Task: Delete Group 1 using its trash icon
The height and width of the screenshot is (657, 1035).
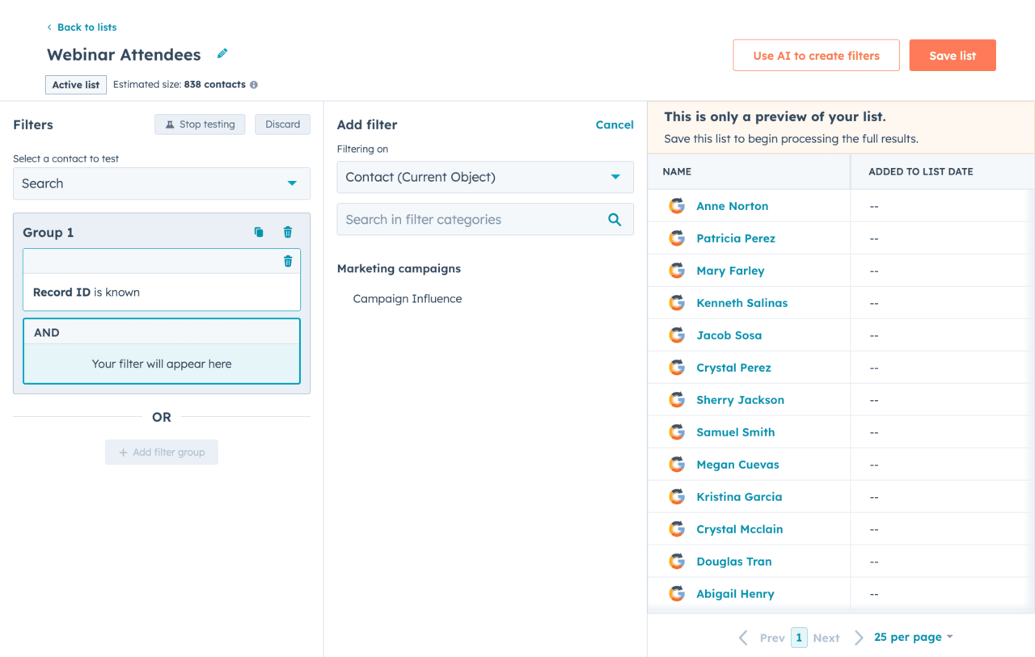Action: click(288, 233)
